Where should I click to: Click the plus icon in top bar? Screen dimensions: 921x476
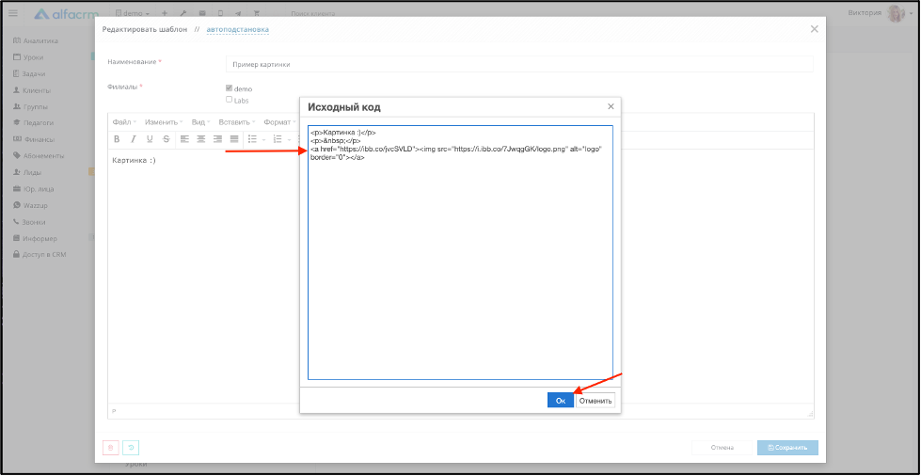pos(164,13)
